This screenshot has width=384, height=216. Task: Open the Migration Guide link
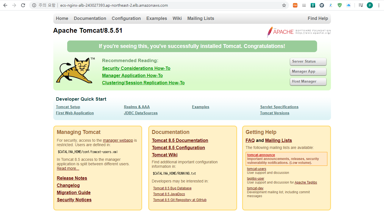coord(74,193)
